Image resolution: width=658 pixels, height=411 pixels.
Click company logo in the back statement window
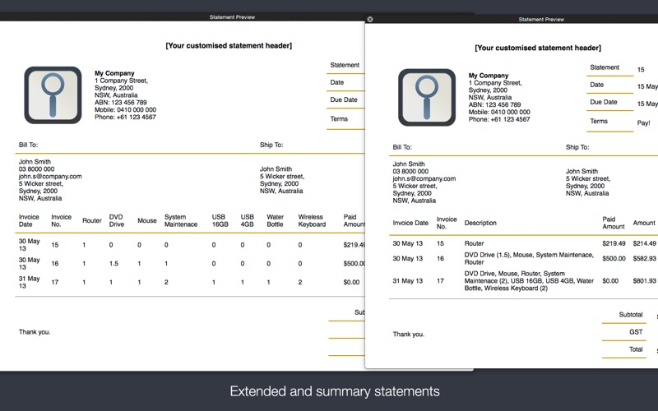53,95
